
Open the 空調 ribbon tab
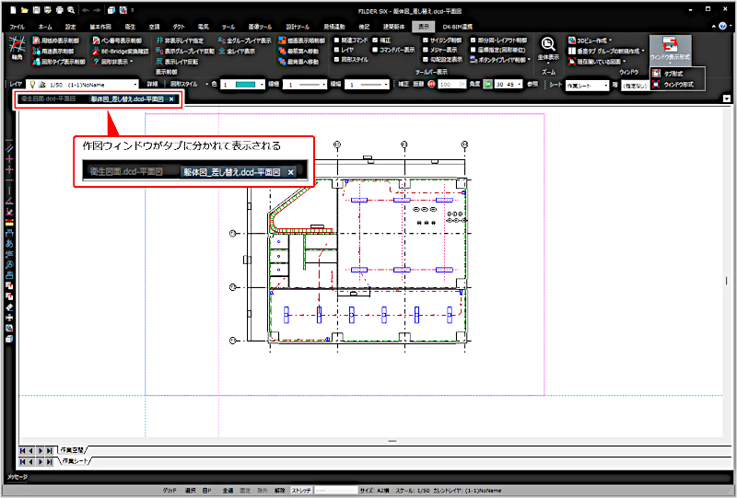153,28
